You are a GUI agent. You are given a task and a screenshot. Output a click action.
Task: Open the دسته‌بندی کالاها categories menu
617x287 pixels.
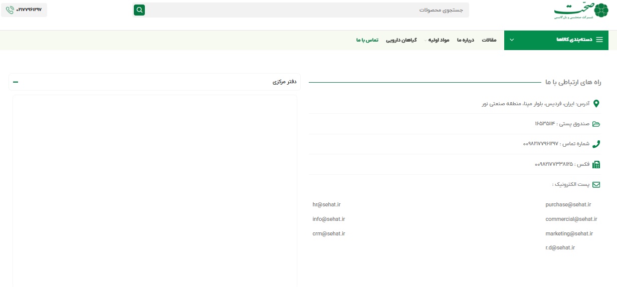point(556,40)
